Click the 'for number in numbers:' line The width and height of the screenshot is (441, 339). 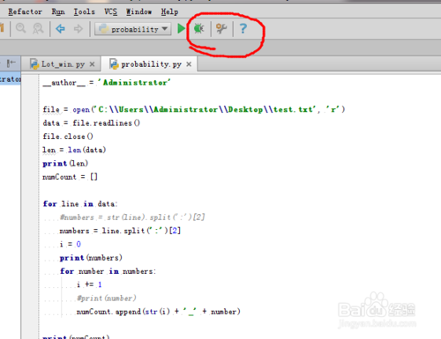point(108,271)
